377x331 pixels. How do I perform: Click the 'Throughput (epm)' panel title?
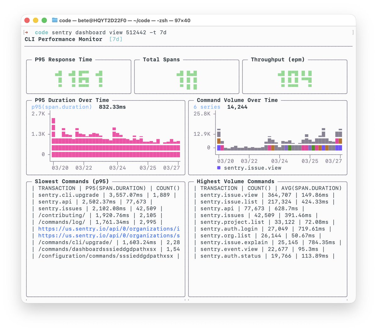(278, 60)
